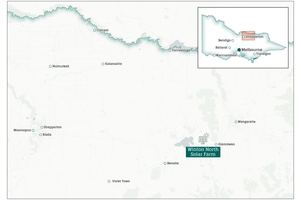Click the Shepparton label on main map
The image size is (301, 200).
[x=53, y=127]
